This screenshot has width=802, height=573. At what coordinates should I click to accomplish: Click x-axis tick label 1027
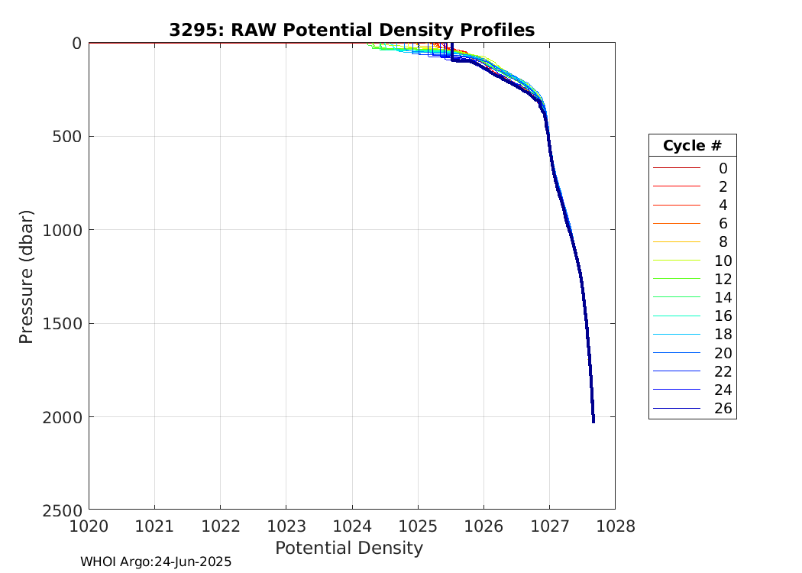point(550,526)
